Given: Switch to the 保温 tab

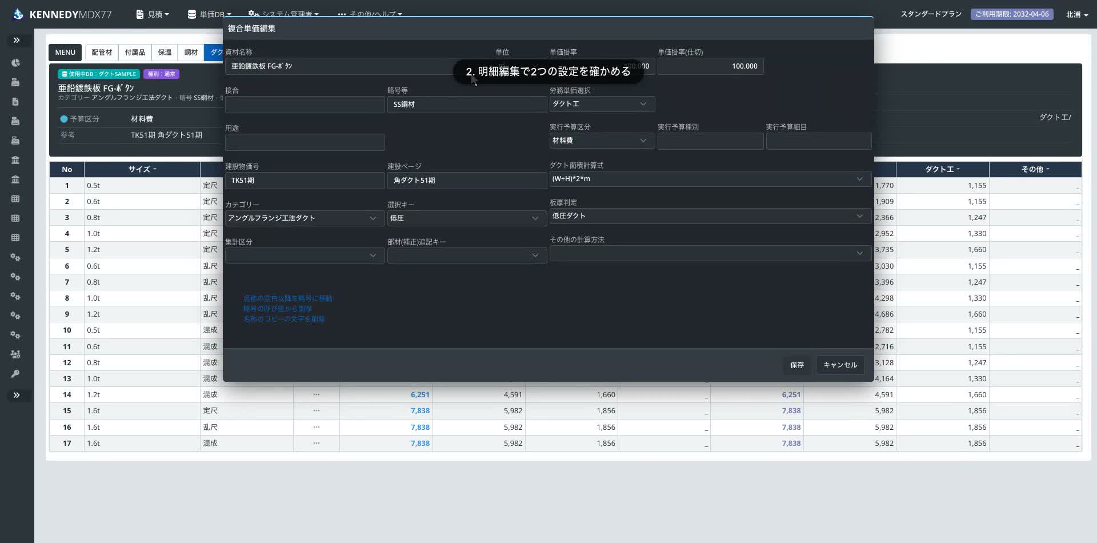Looking at the screenshot, I should (x=165, y=53).
